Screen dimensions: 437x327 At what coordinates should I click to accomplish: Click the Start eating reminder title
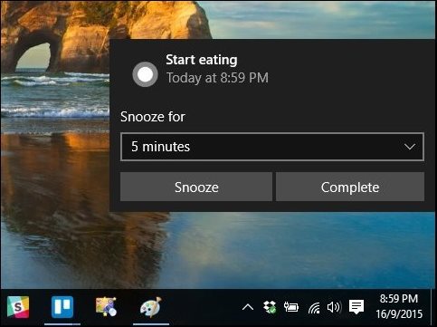(x=202, y=60)
